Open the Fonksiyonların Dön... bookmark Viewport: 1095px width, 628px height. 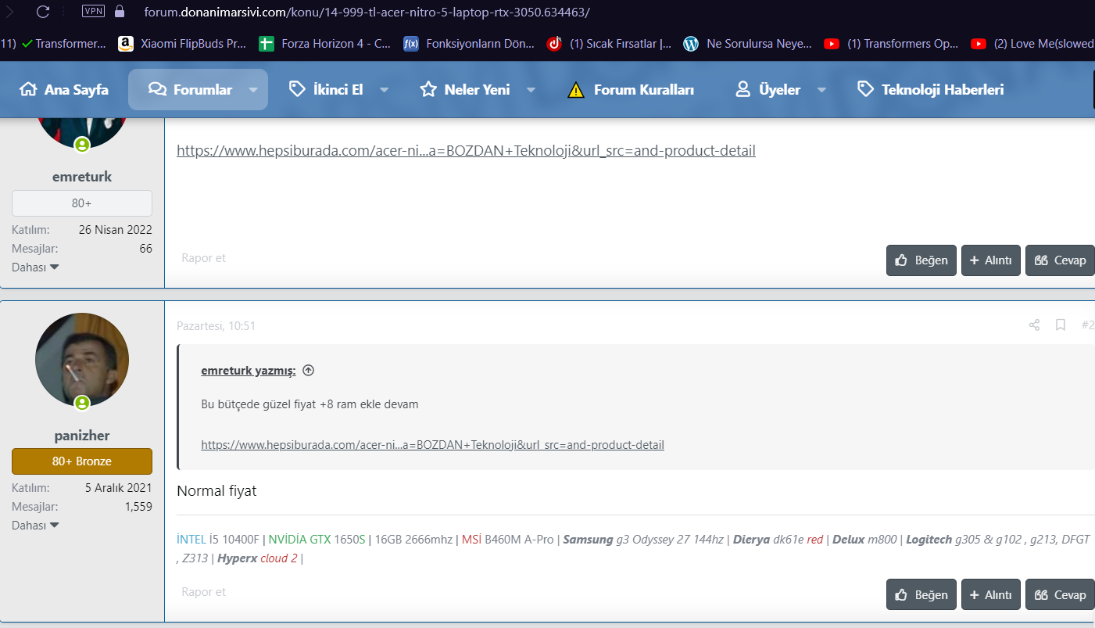pyautogui.click(x=469, y=44)
